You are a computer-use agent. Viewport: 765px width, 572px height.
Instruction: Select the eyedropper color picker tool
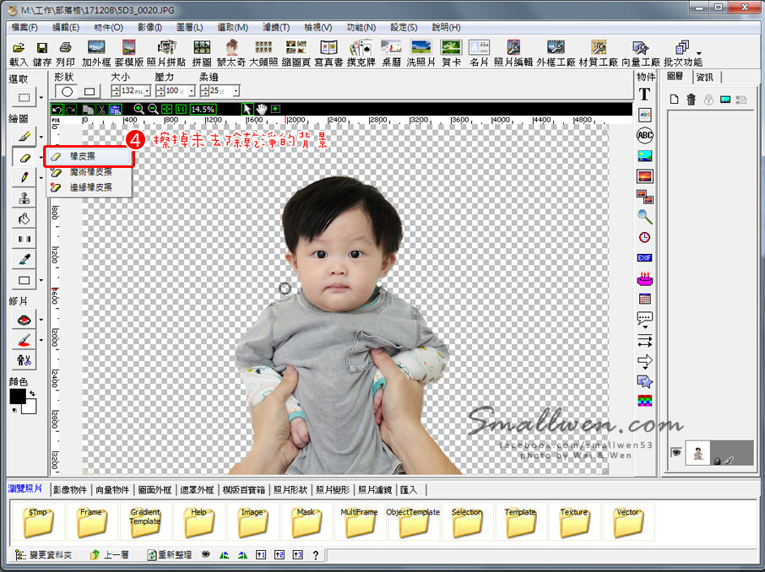[24, 259]
